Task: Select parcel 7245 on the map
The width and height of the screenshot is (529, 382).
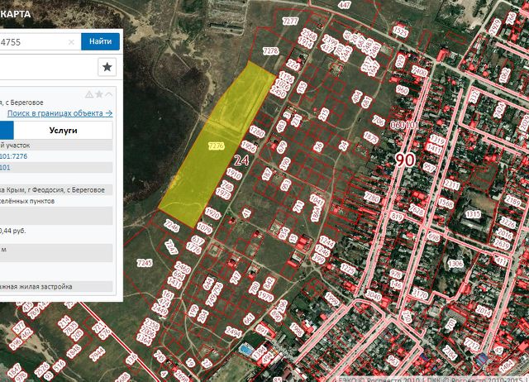Action: click(x=145, y=262)
